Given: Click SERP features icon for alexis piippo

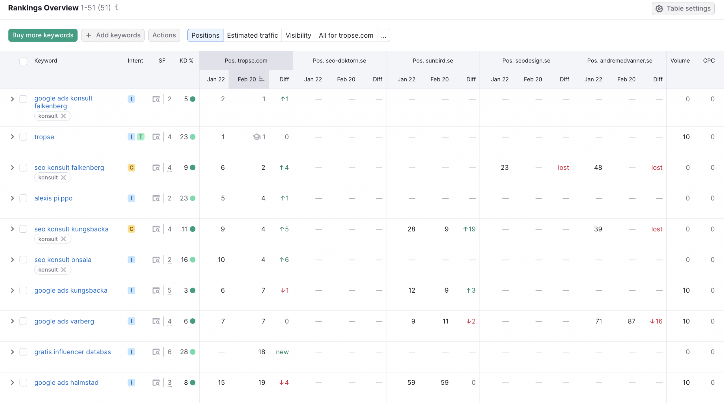Looking at the screenshot, I should click(x=156, y=198).
